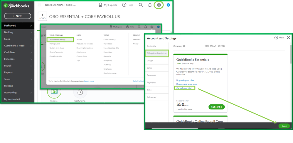Click My Experts in settings menu screenshot

pos(116,27)
